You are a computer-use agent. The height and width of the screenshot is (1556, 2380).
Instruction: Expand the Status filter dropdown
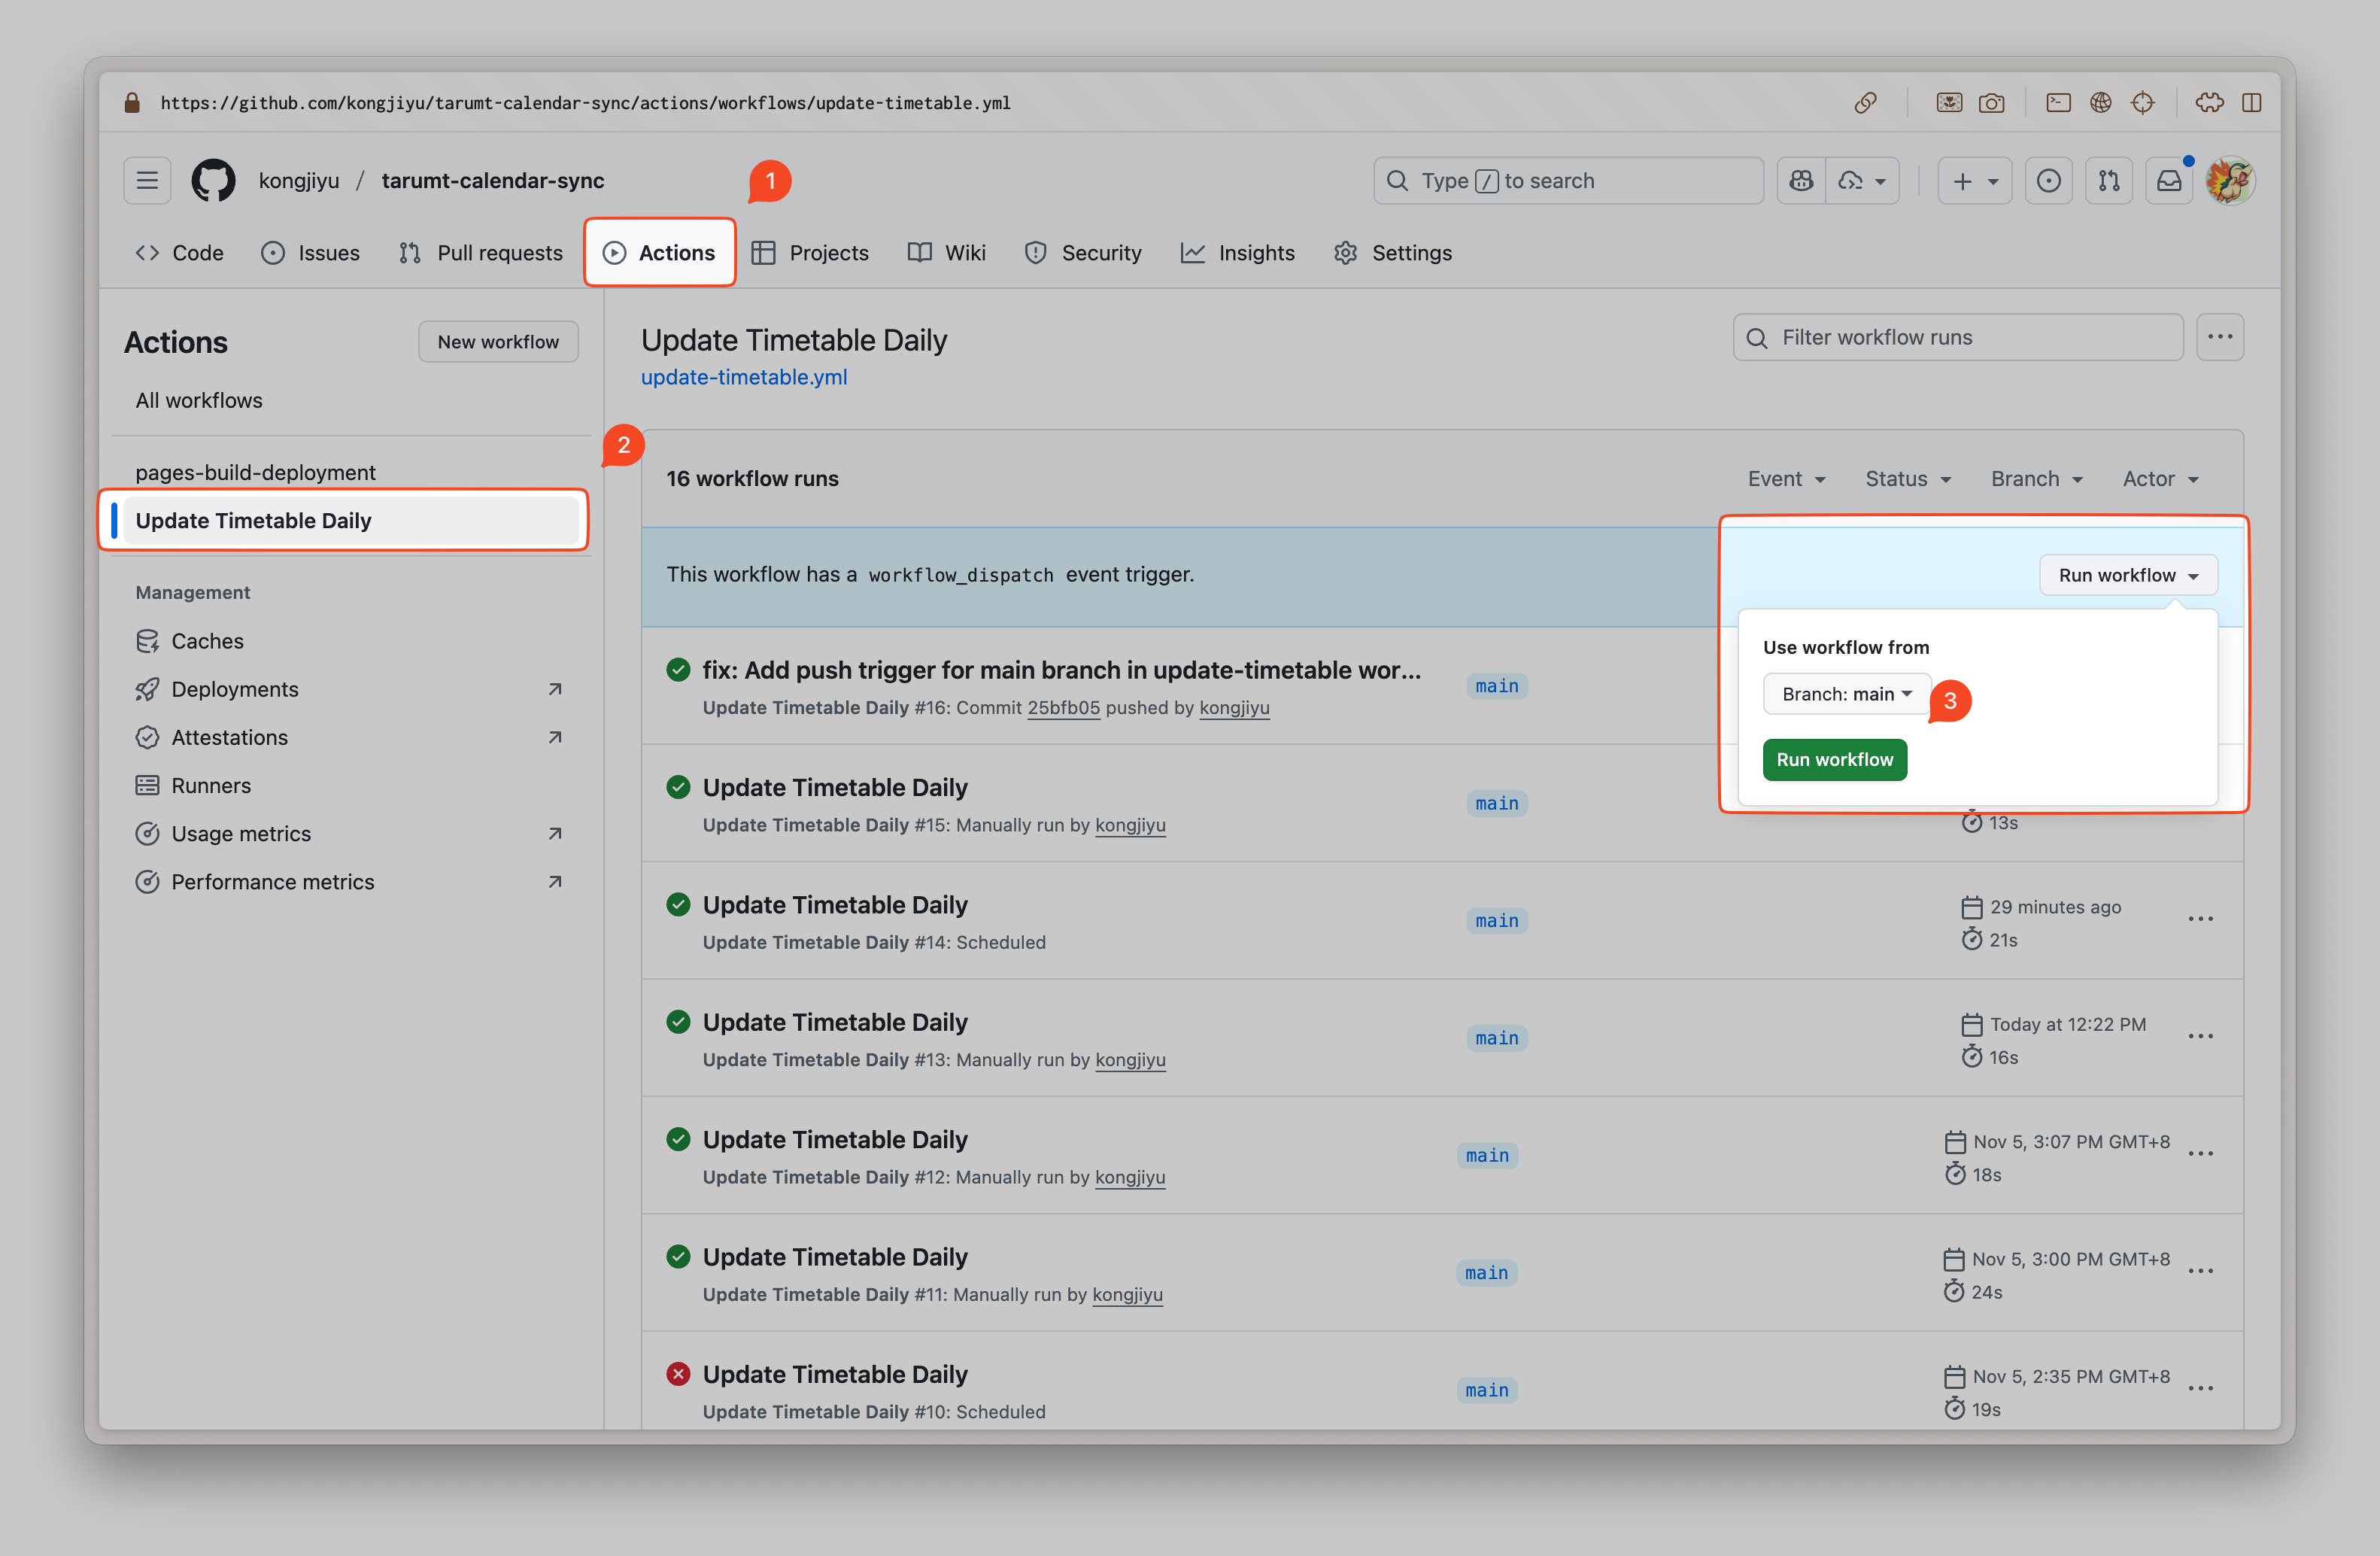coord(1907,479)
